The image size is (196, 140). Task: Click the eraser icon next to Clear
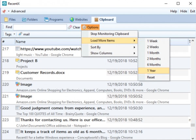pos(70,27)
